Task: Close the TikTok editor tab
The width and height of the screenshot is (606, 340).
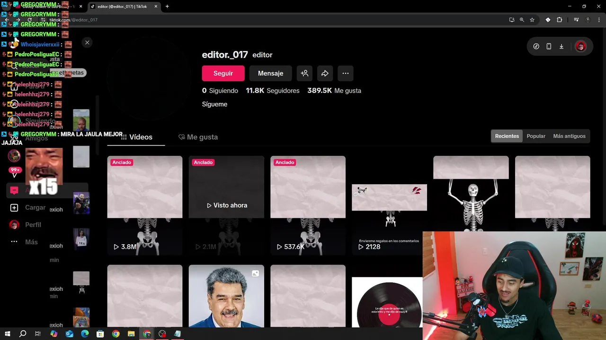Action: coord(156,7)
